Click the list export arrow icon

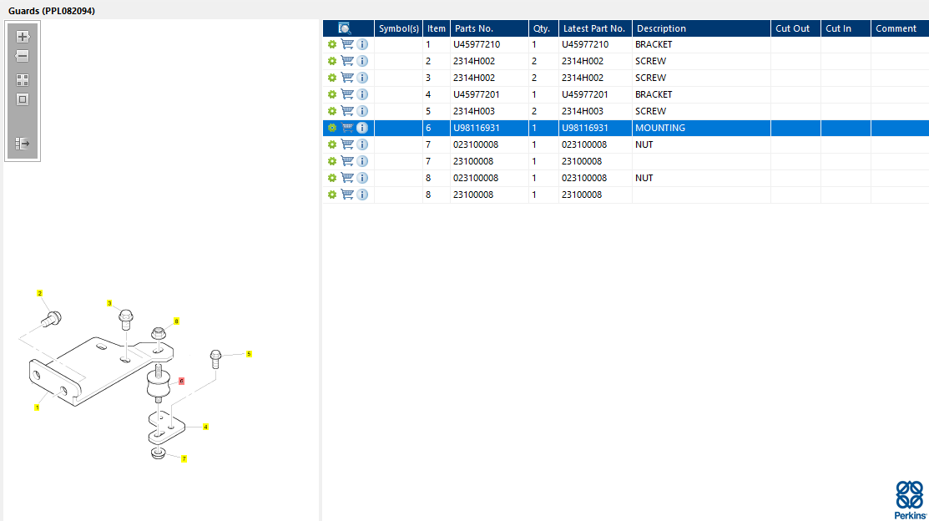pyautogui.click(x=23, y=144)
